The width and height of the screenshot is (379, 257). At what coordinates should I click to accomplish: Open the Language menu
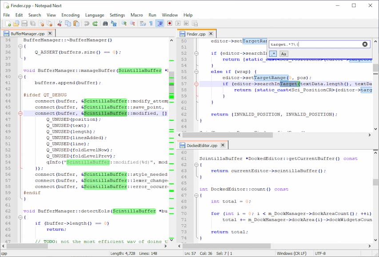tap(95, 15)
